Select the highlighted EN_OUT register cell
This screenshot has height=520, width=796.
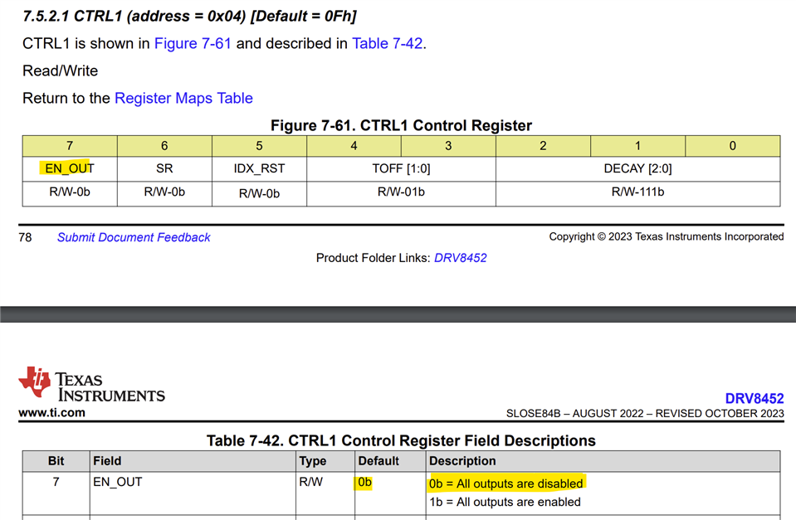coord(70,168)
